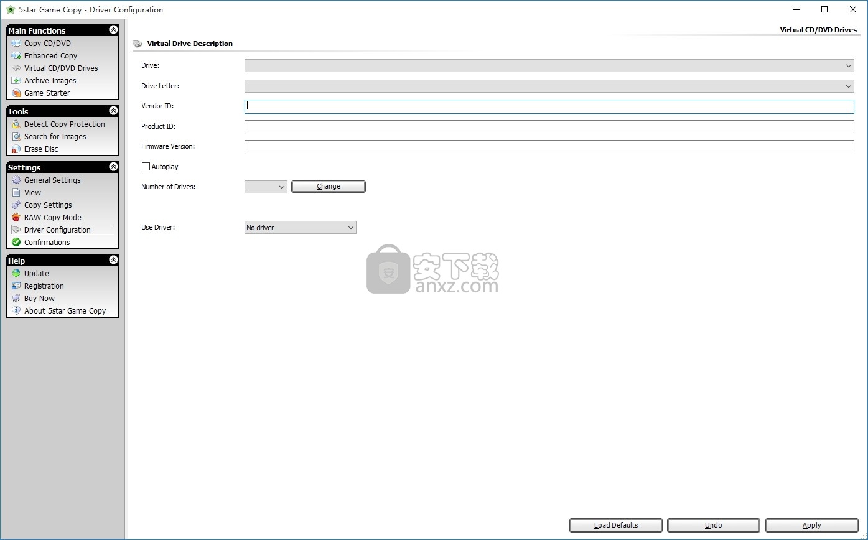Click the Driver Configuration drive icon
Viewport: 868px width, 540px height.
(16, 230)
